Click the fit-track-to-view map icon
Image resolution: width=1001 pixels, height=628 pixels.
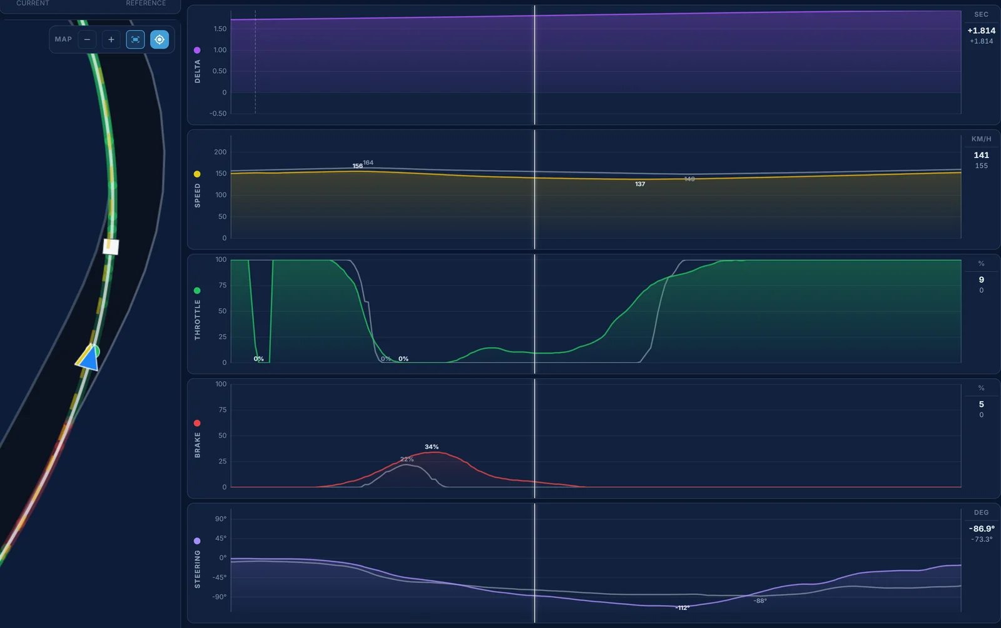135,39
